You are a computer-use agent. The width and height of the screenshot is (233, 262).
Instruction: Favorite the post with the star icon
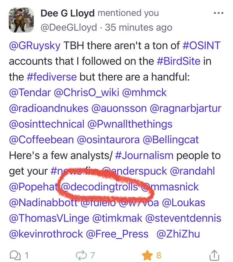[x=147, y=255]
